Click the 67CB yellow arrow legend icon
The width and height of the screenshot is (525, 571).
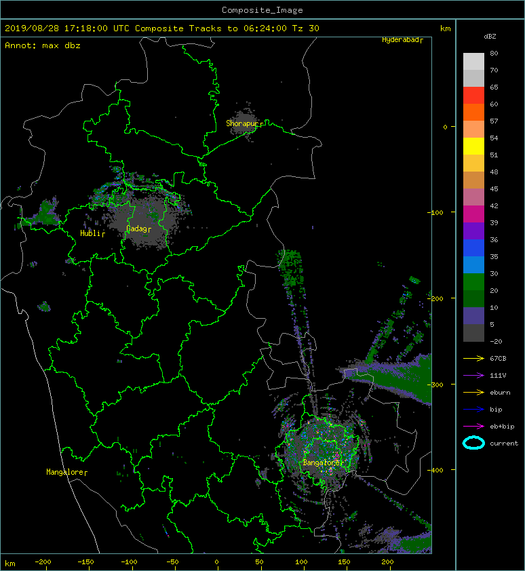tap(473, 358)
